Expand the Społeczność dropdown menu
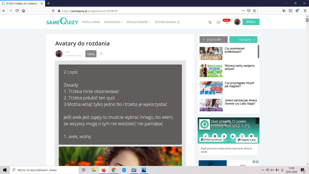 138,22
